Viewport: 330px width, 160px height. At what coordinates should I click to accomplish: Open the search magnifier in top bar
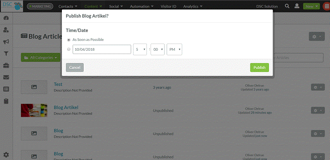287,6
